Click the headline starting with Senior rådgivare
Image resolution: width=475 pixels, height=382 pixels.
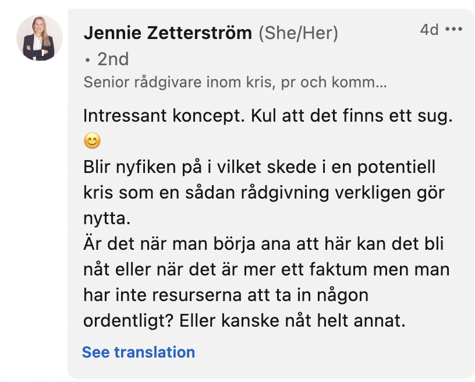(x=235, y=82)
